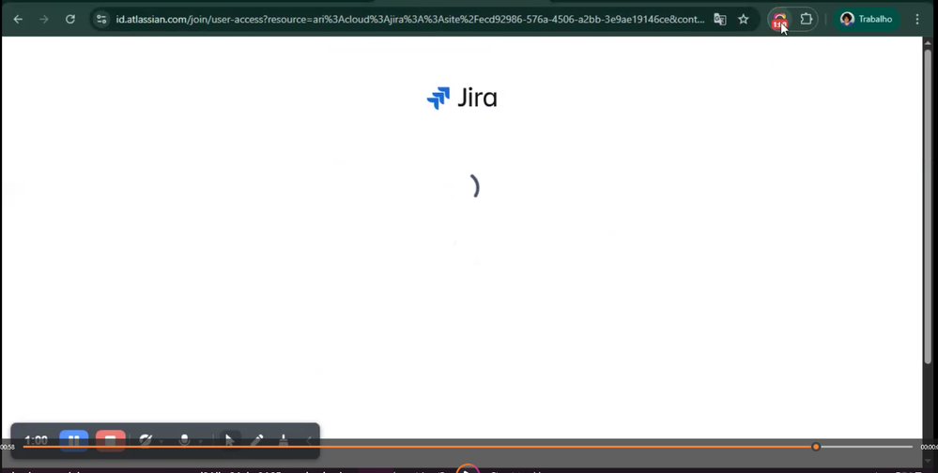Open the screen recorder extension icon
Image resolution: width=938 pixels, height=473 pixels.
[x=778, y=19]
